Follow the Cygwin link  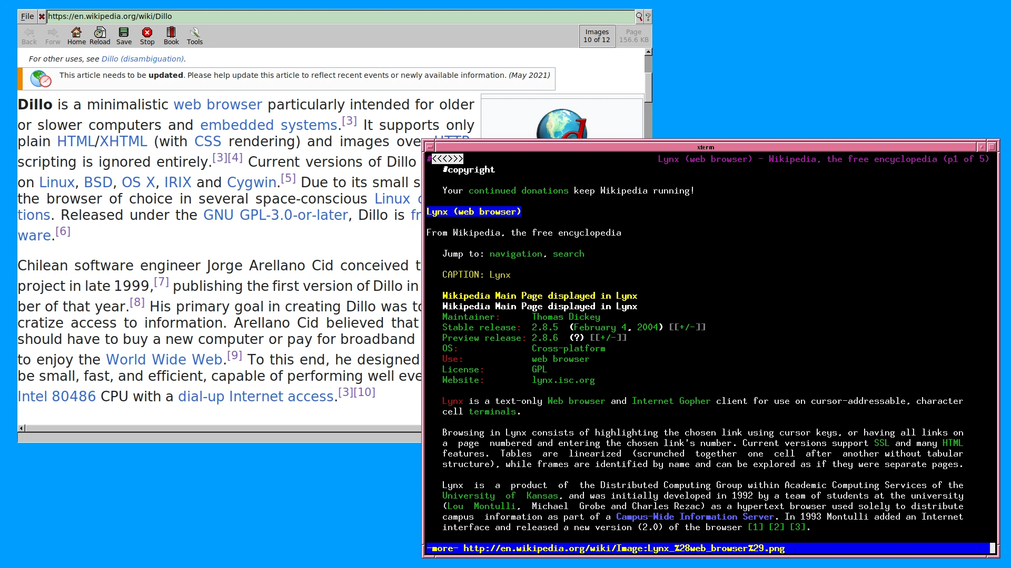tap(252, 182)
